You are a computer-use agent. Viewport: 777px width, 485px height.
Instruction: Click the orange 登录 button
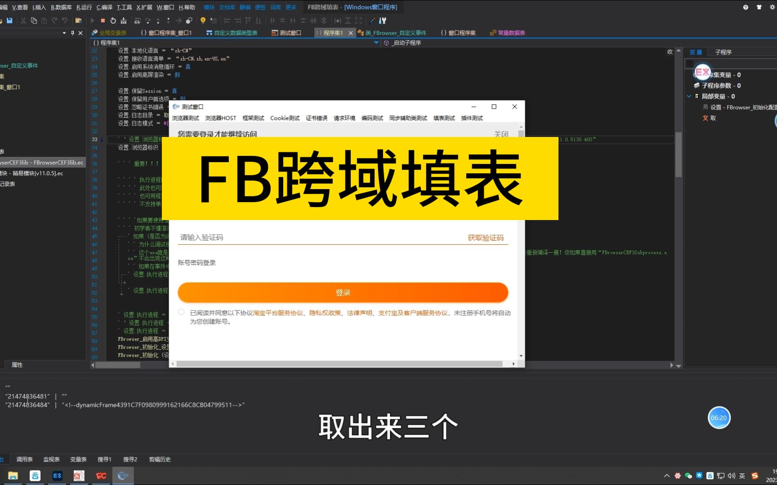(343, 293)
